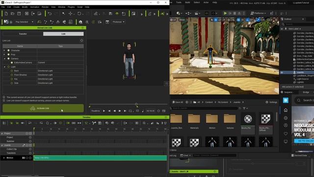Screen dimensions: 314x177
Task: Click the green motion clip in Timeline
Action: pyautogui.click(x=100, y=158)
